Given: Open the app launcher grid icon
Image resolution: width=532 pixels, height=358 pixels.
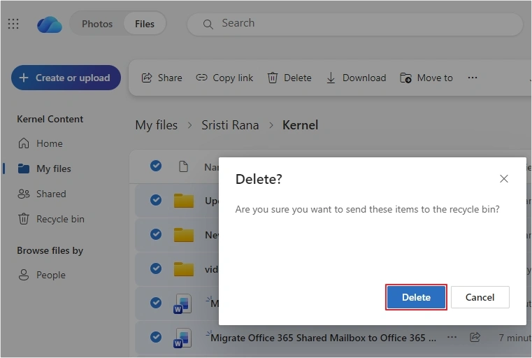Looking at the screenshot, I should pos(13,24).
